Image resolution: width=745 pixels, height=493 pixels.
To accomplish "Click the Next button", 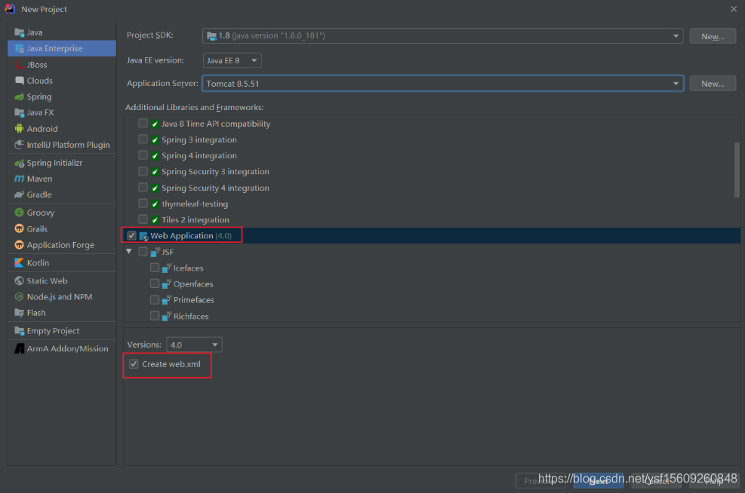I will (599, 481).
